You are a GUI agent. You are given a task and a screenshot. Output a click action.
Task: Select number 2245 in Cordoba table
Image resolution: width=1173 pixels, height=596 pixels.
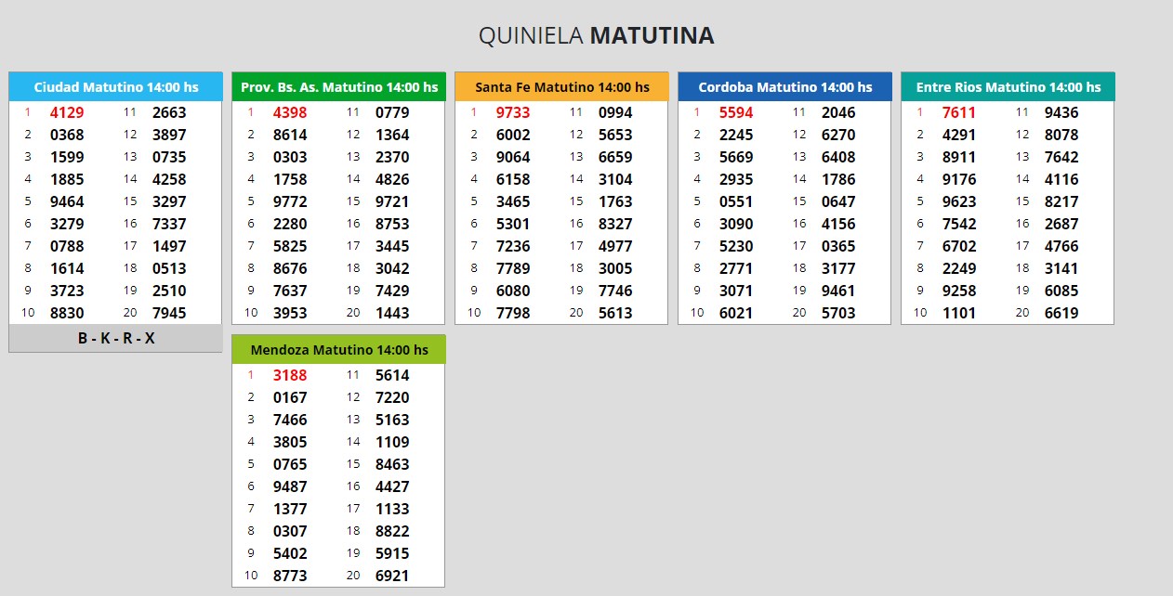click(x=736, y=135)
